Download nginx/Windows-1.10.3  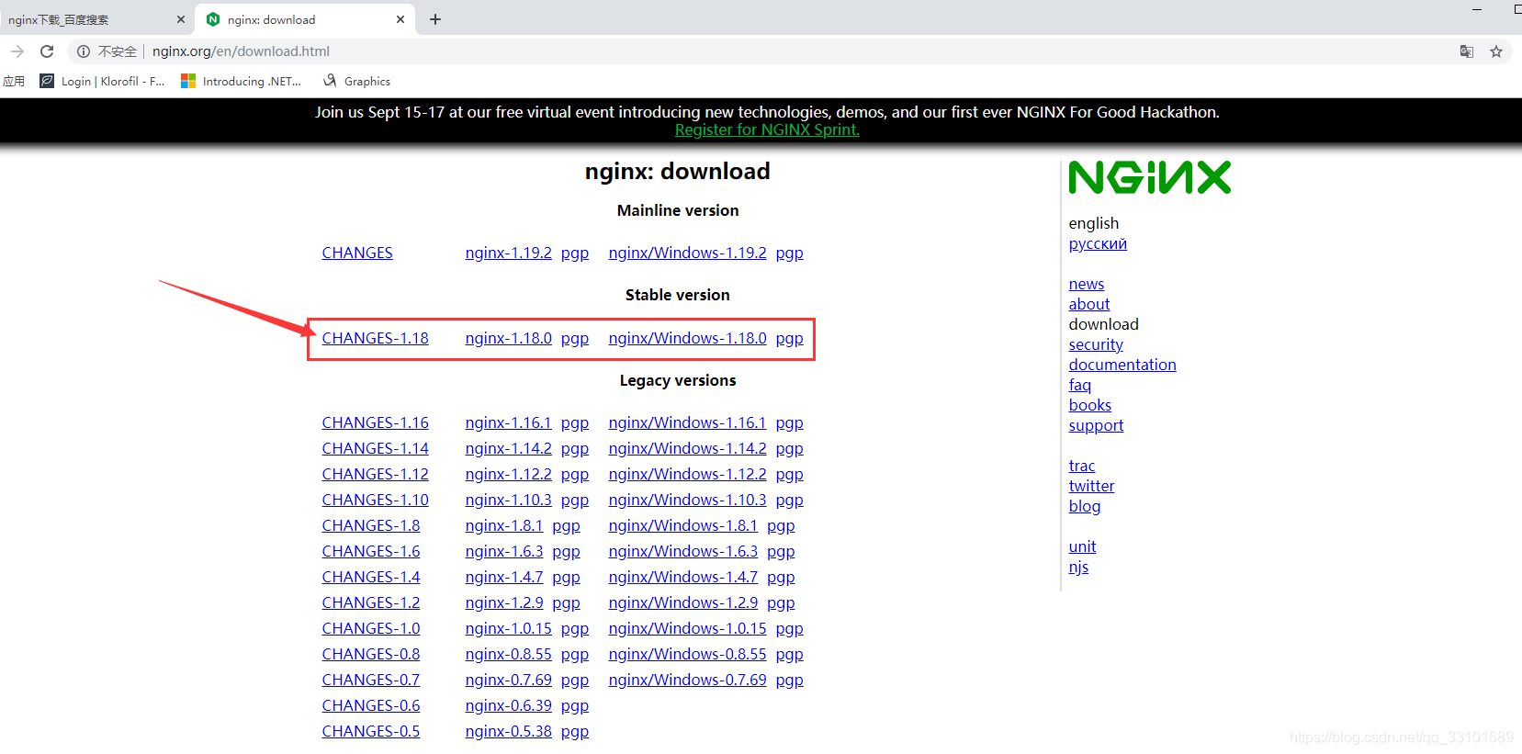(687, 500)
